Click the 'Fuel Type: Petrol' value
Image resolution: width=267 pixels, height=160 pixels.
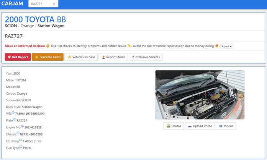(27, 148)
